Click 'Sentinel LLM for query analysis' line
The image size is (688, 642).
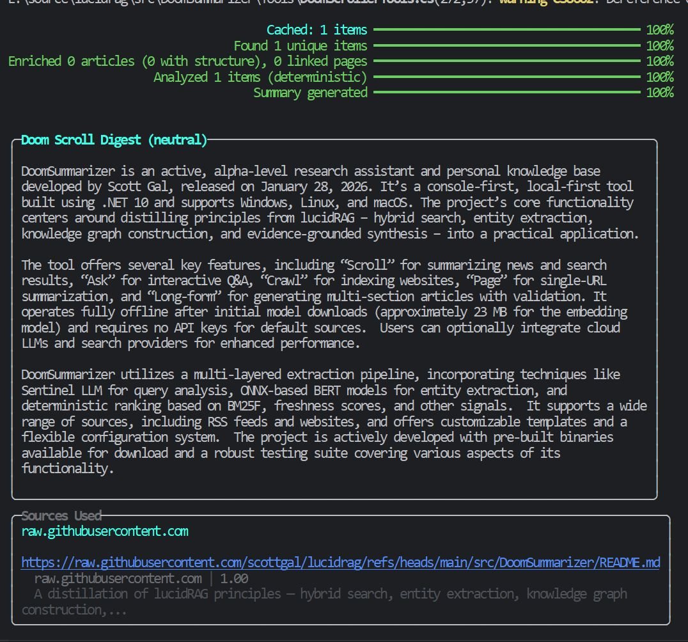[294, 391]
